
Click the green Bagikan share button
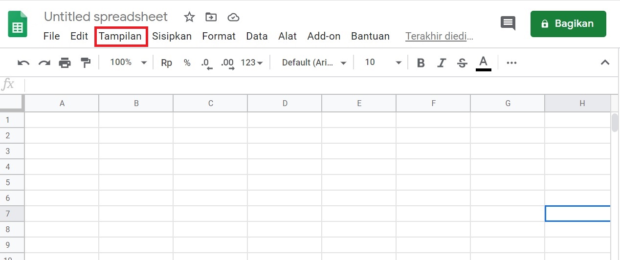click(568, 23)
